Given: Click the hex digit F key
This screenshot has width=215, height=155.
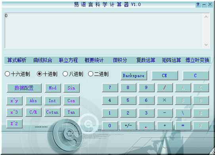Looking at the screenshot, I should pos(201,126).
